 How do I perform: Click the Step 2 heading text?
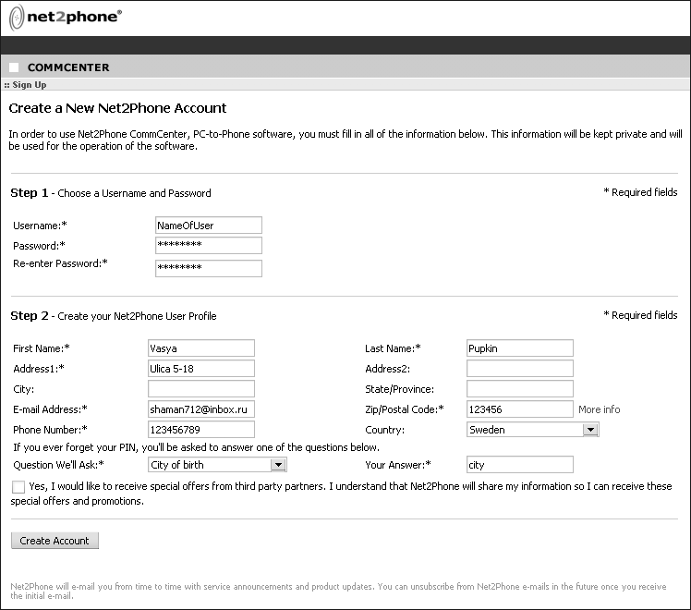tap(114, 316)
